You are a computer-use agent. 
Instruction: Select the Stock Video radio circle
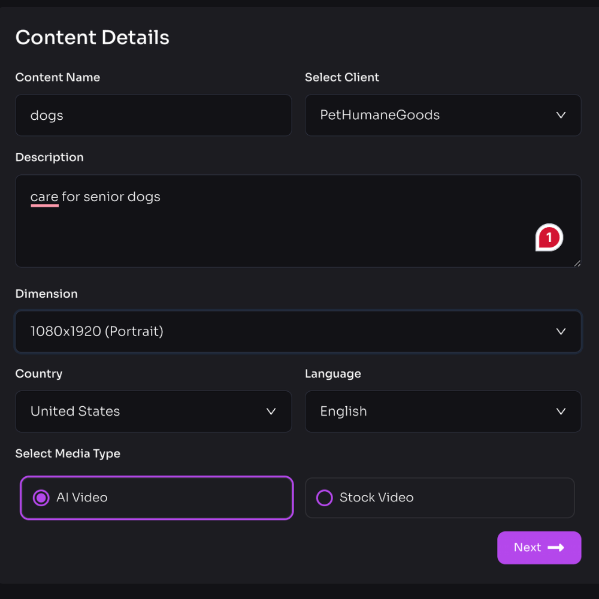pos(324,498)
